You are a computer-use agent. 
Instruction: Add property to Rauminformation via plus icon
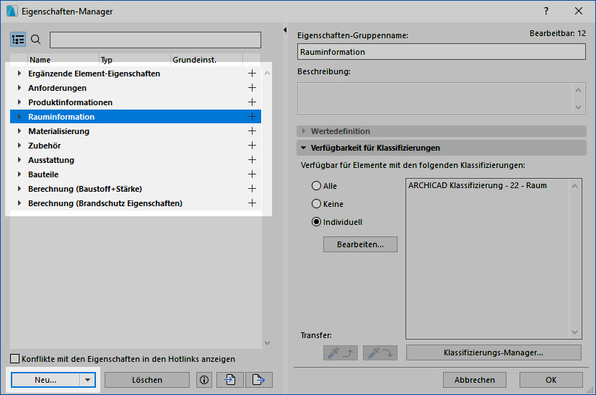pyautogui.click(x=252, y=117)
